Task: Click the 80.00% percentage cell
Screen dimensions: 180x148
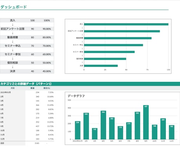Action: (x=47, y=37)
